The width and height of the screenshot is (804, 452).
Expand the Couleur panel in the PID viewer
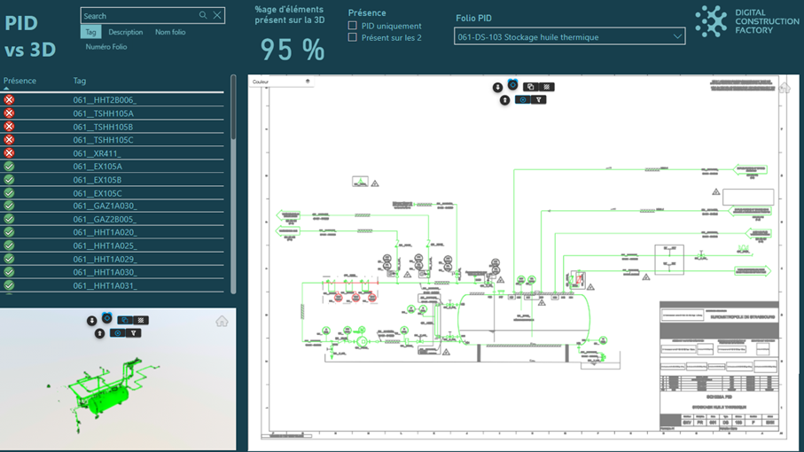tap(308, 82)
